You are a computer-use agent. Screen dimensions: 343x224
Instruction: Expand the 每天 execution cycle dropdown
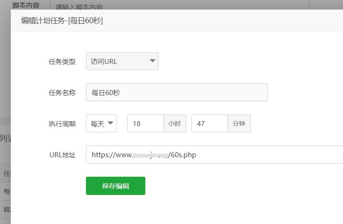[101, 124]
